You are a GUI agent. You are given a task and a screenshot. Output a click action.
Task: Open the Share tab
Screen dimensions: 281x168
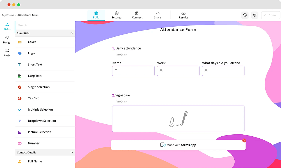(x=158, y=15)
